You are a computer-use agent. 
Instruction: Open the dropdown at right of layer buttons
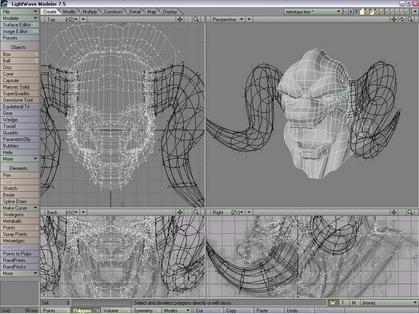pos(415,12)
